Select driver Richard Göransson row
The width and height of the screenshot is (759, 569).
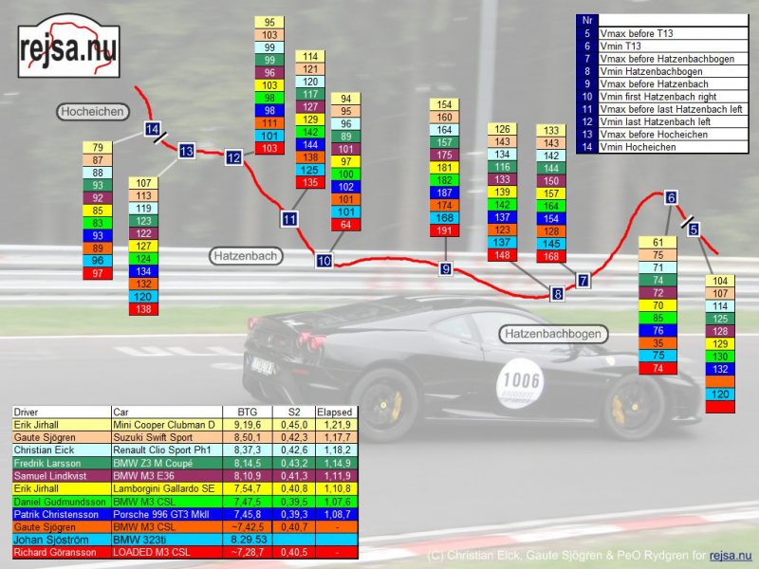tap(185, 552)
